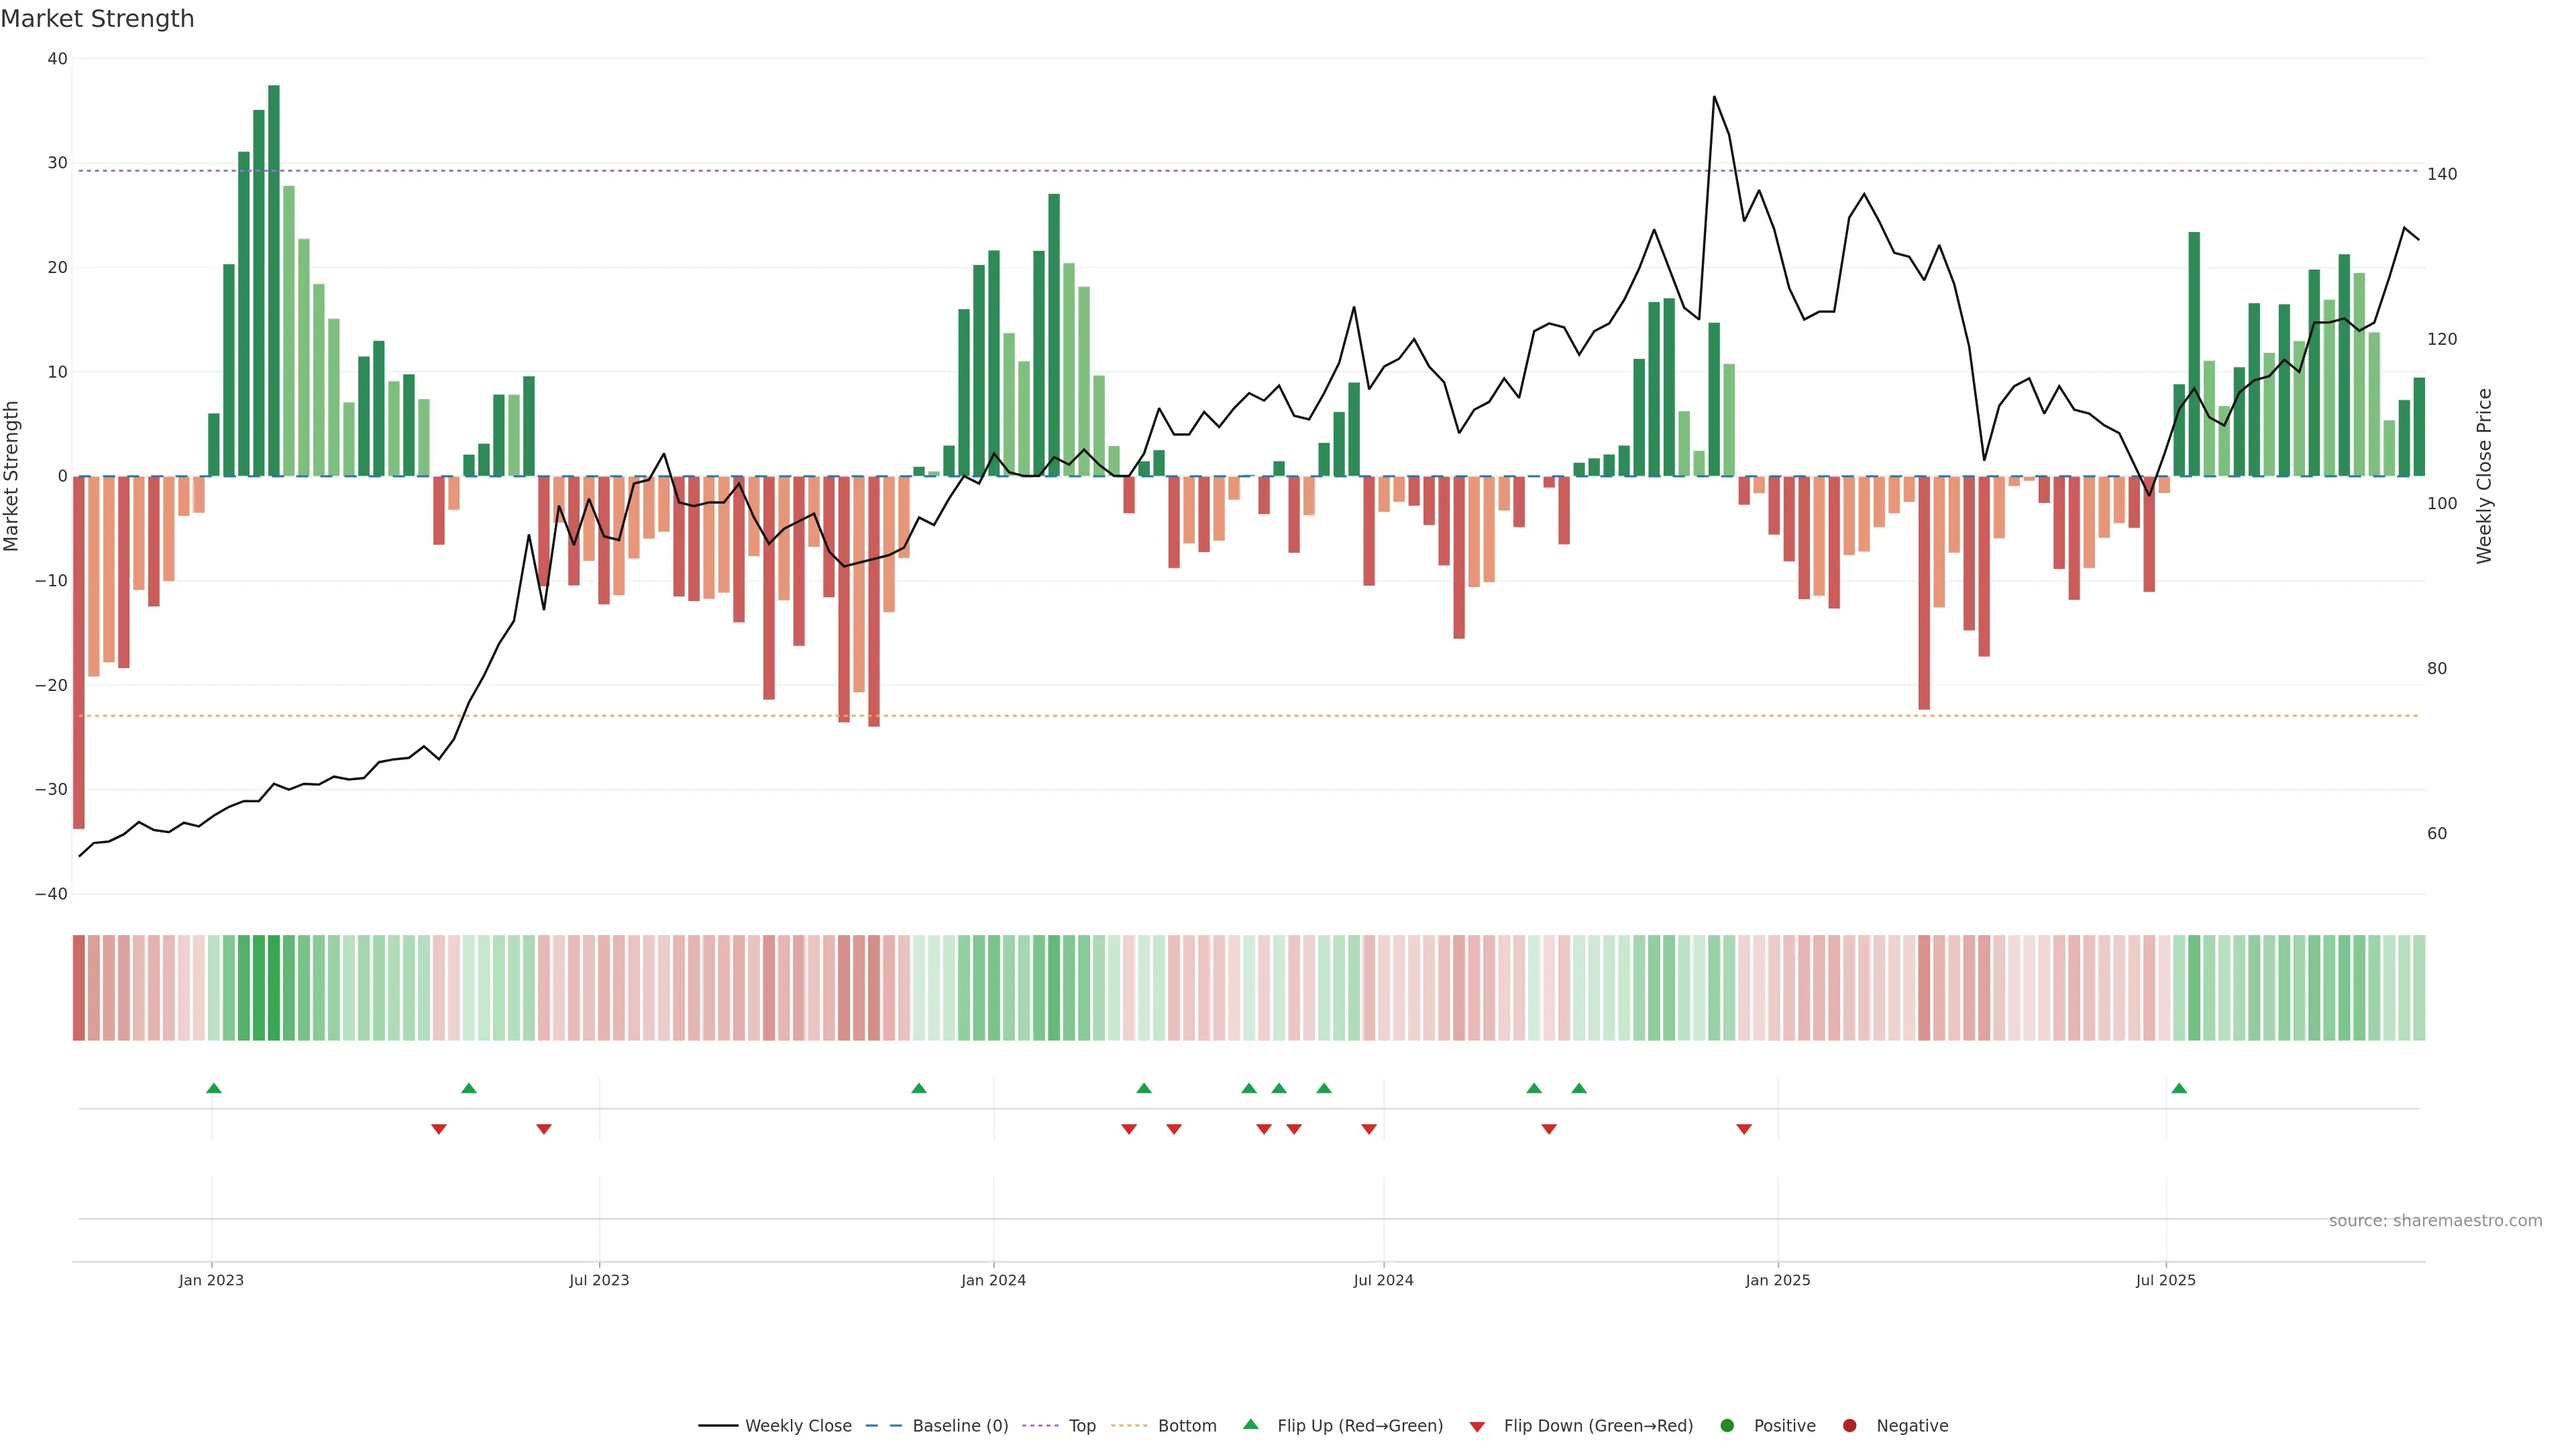Click the source: sharemaestro.com text
This screenshot has height=1449, width=2576.
[x=2435, y=1220]
